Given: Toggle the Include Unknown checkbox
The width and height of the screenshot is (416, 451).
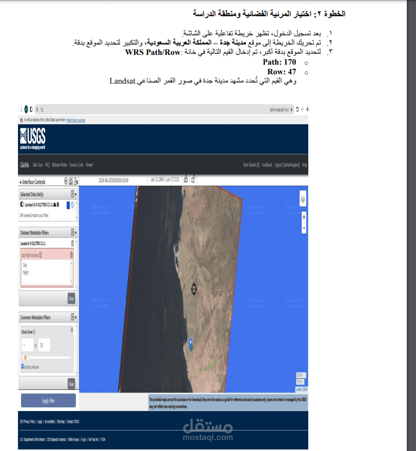Looking at the screenshot, I should pos(23,366).
